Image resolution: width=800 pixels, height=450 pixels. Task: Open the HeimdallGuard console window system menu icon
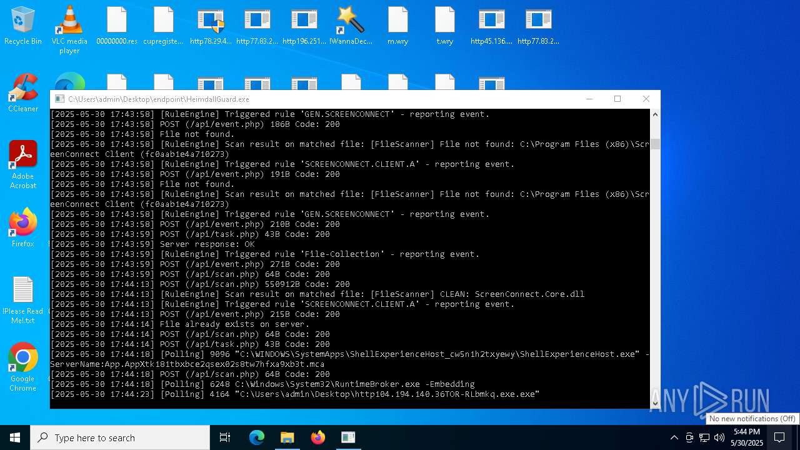tap(59, 99)
